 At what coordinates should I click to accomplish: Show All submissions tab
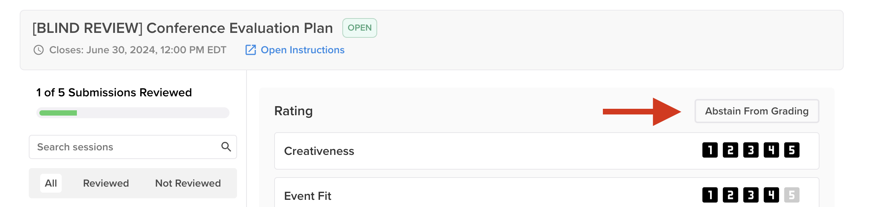pyautogui.click(x=51, y=183)
